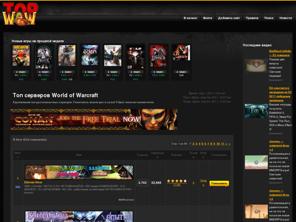Vote with the yellow «Голосовать» button
Image resolution: width=296 pixels, height=222 pixels.
pos(219,183)
